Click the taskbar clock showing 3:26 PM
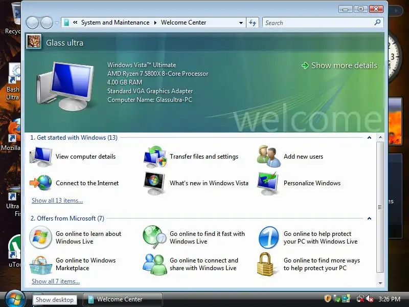Screen dimensions: 409x307 coord(390,299)
